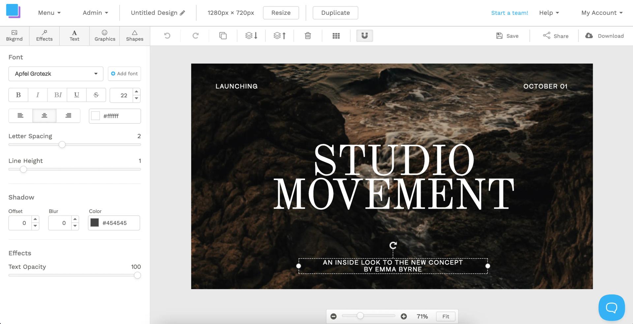This screenshot has width=633, height=324.
Task: Open the #ffffff text color swatch
Action: click(x=96, y=116)
